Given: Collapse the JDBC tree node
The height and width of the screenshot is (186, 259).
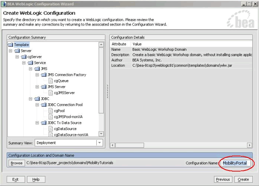Looking at the screenshot, I should point(30,99).
